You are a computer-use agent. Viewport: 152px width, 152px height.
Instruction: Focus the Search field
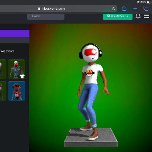(46, 17)
